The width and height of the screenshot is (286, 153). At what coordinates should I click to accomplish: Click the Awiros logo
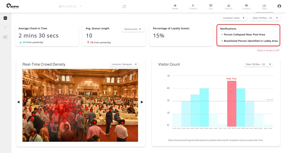[x=13, y=6]
